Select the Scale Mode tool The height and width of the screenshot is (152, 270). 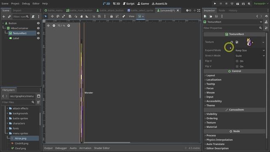point(64,16)
